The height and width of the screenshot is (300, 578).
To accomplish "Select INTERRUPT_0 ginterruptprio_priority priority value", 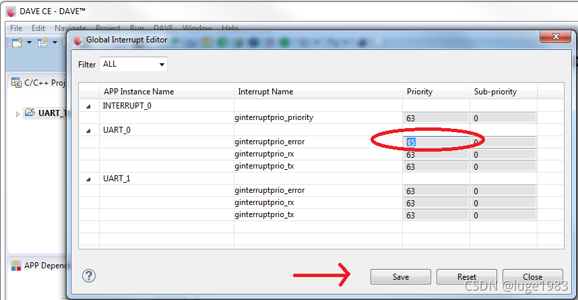I will pos(436,118).
